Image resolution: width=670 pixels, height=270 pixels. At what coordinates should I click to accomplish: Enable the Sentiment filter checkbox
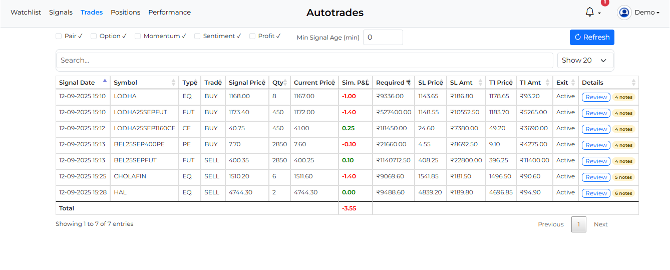point(197,36)
